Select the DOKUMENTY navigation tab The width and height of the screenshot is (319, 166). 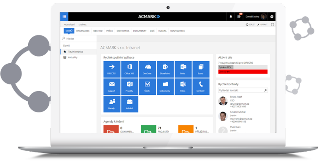click(140, 31)
